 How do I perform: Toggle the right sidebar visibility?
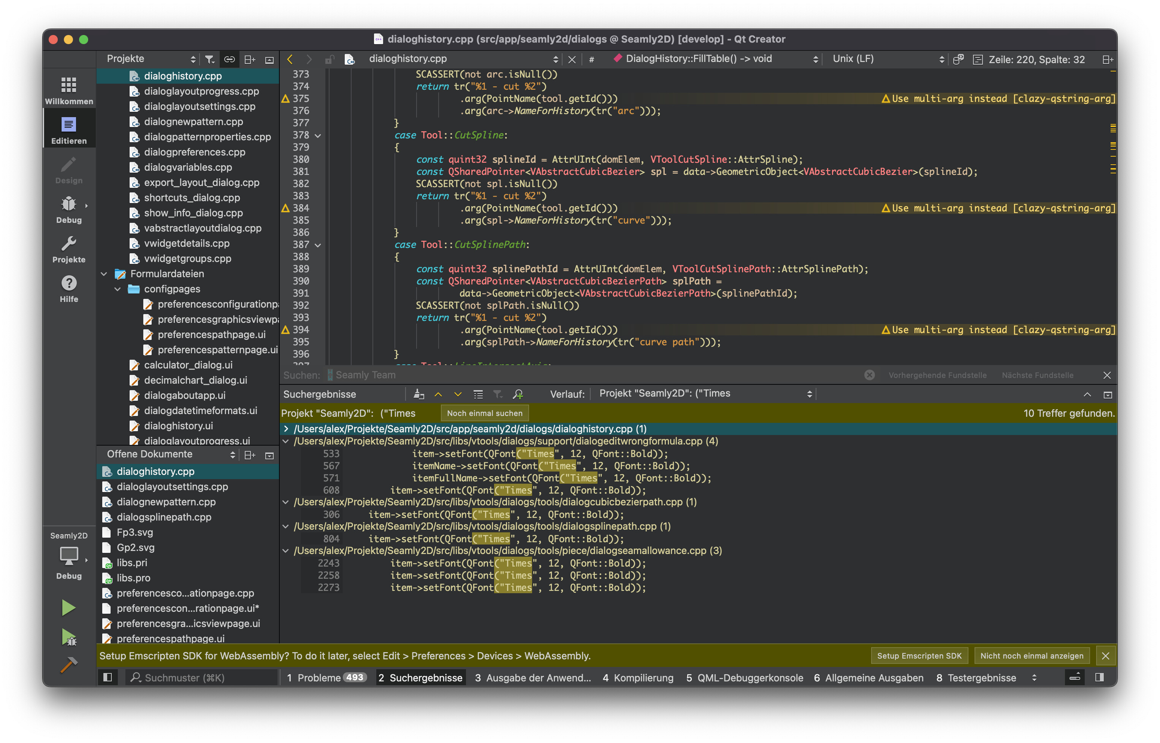[x=1099, y=677]
